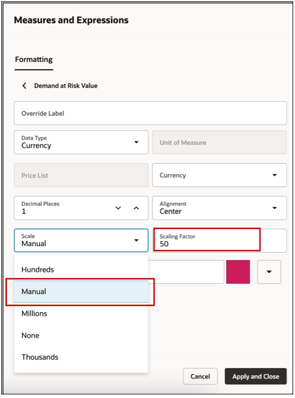Viewport: 295px width, 398px height.
Task: Open the Alignment Center dropdown
Action: coord(219,208)
